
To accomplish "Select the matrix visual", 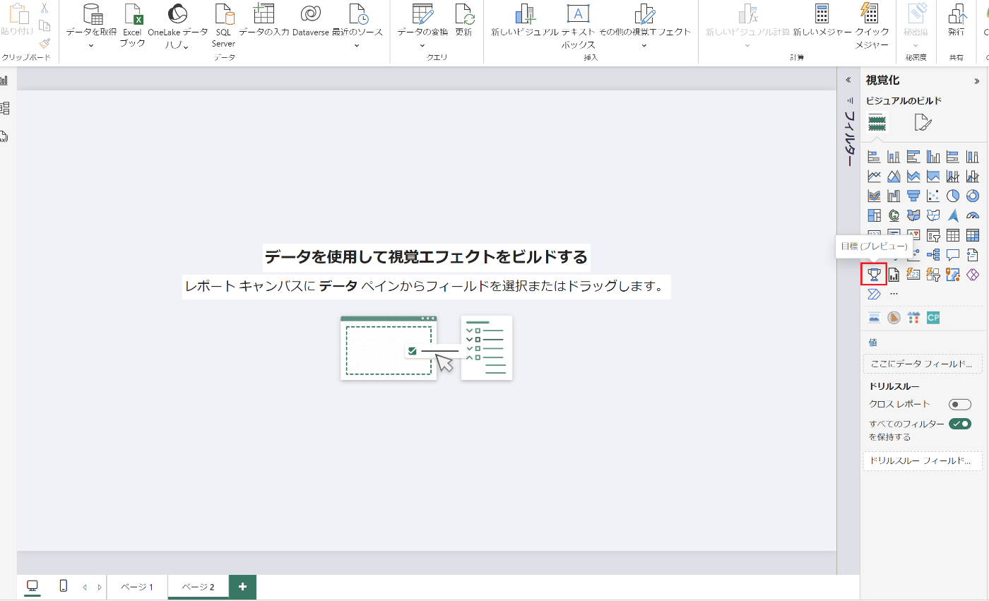I will 973,235.
